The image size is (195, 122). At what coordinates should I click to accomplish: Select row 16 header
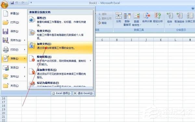coord(4,98)
